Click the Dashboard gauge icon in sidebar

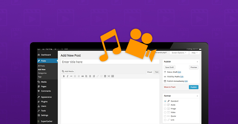pos(39,55)
